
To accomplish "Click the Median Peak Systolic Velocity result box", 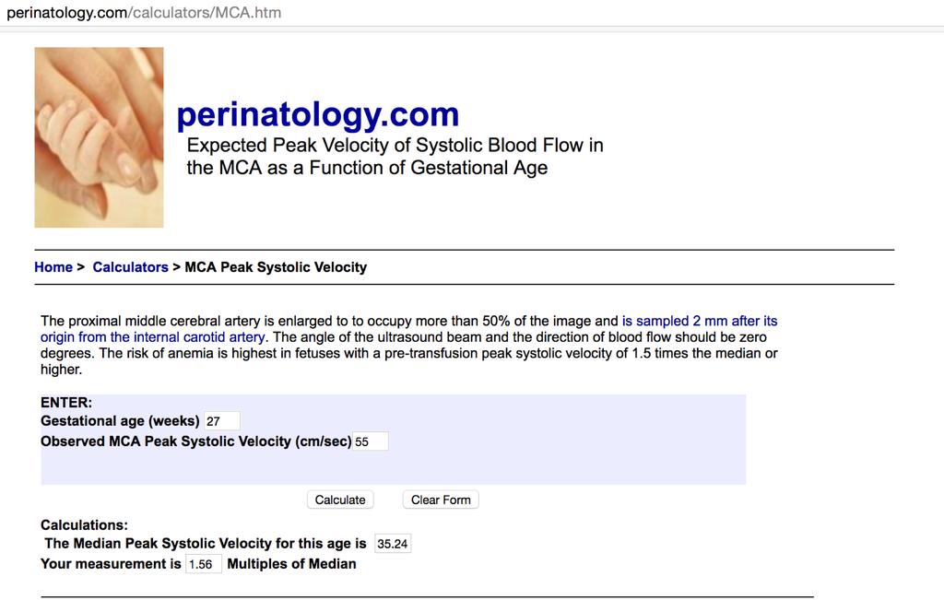I will tap(393, 544).
